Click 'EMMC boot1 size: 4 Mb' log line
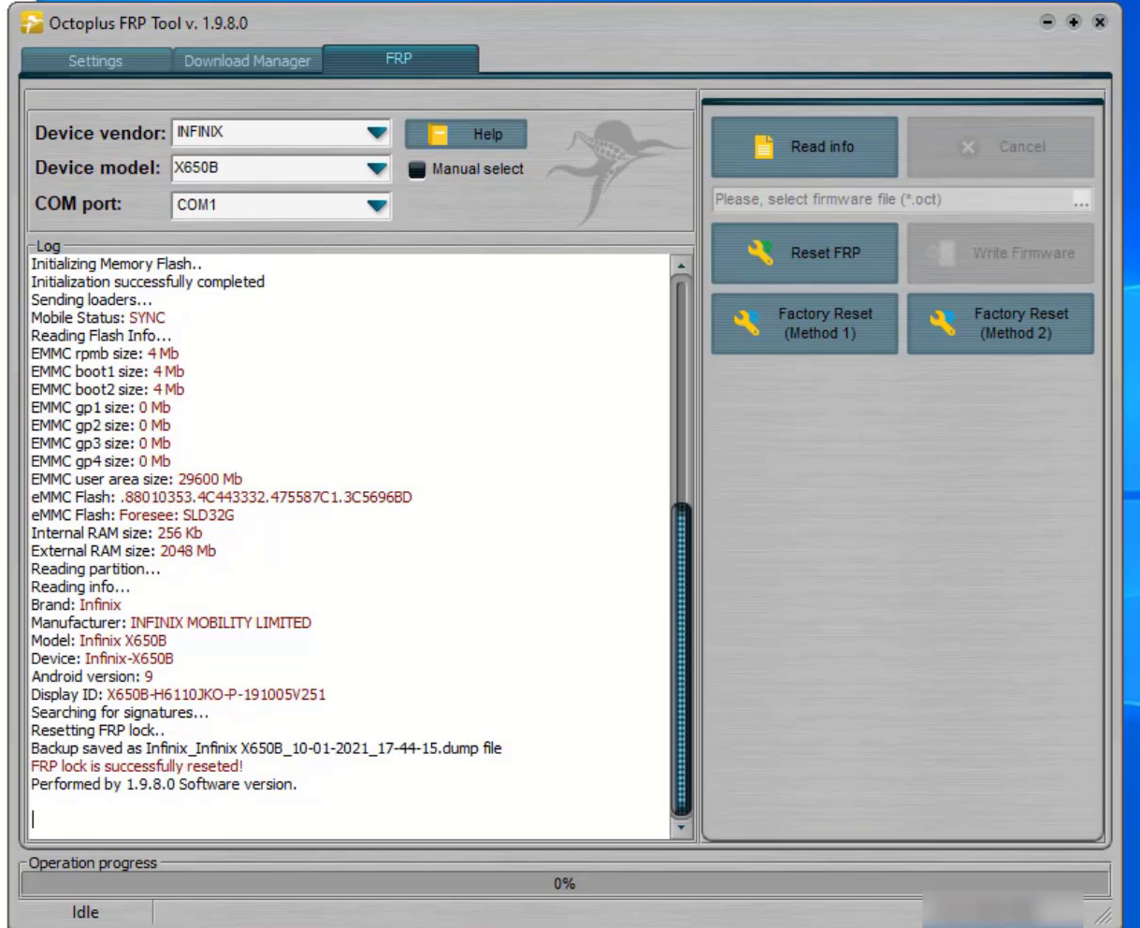The width and height of the screenshot is (1140, 928). pyautogui.click(x=108, y=371)
